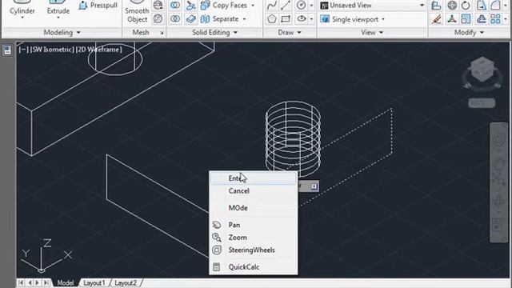Open dropdown arrow beside Ellipse tool
This screenshot has height=288, width=512.
pos(311,19)
